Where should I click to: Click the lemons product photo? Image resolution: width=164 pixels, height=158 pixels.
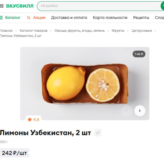pos(85,84)
